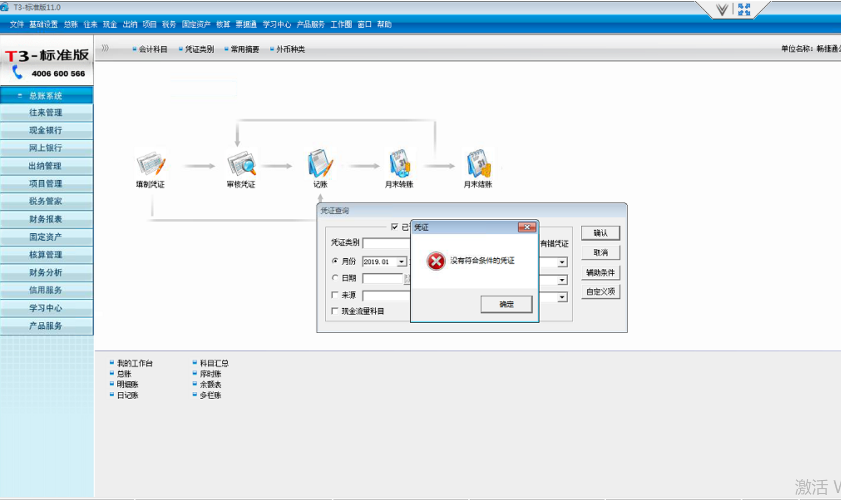Click the 来源 input field
This screenshot has height=500, width=841.
click(x=386, y=295)
